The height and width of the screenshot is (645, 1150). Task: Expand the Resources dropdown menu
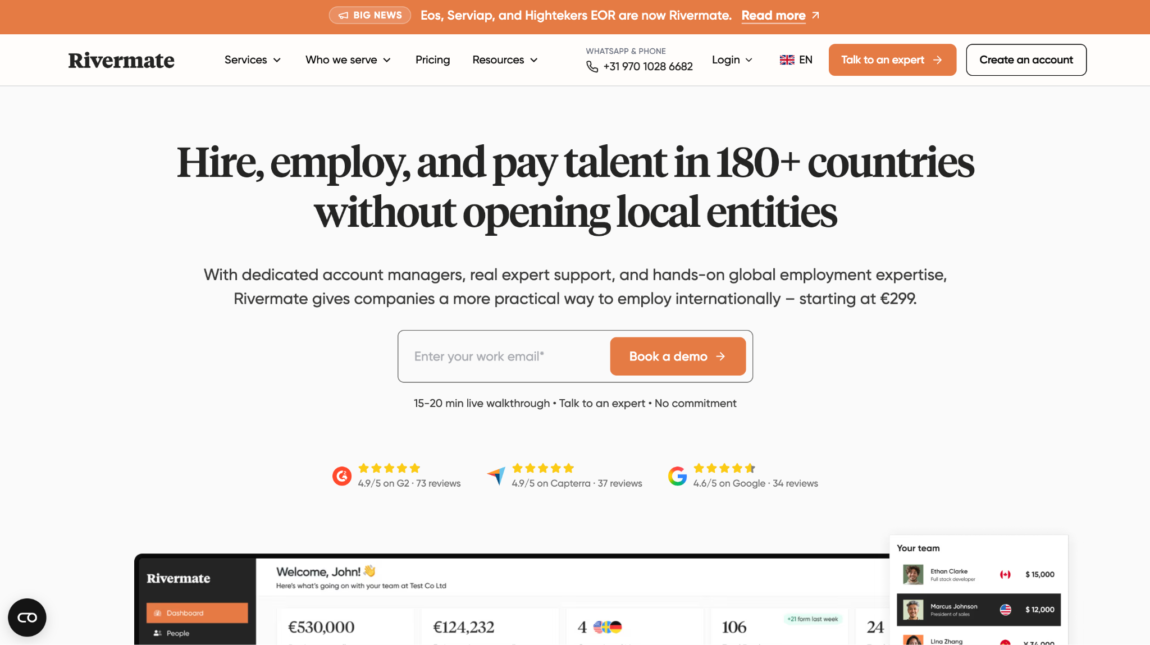tap(505, 60)
